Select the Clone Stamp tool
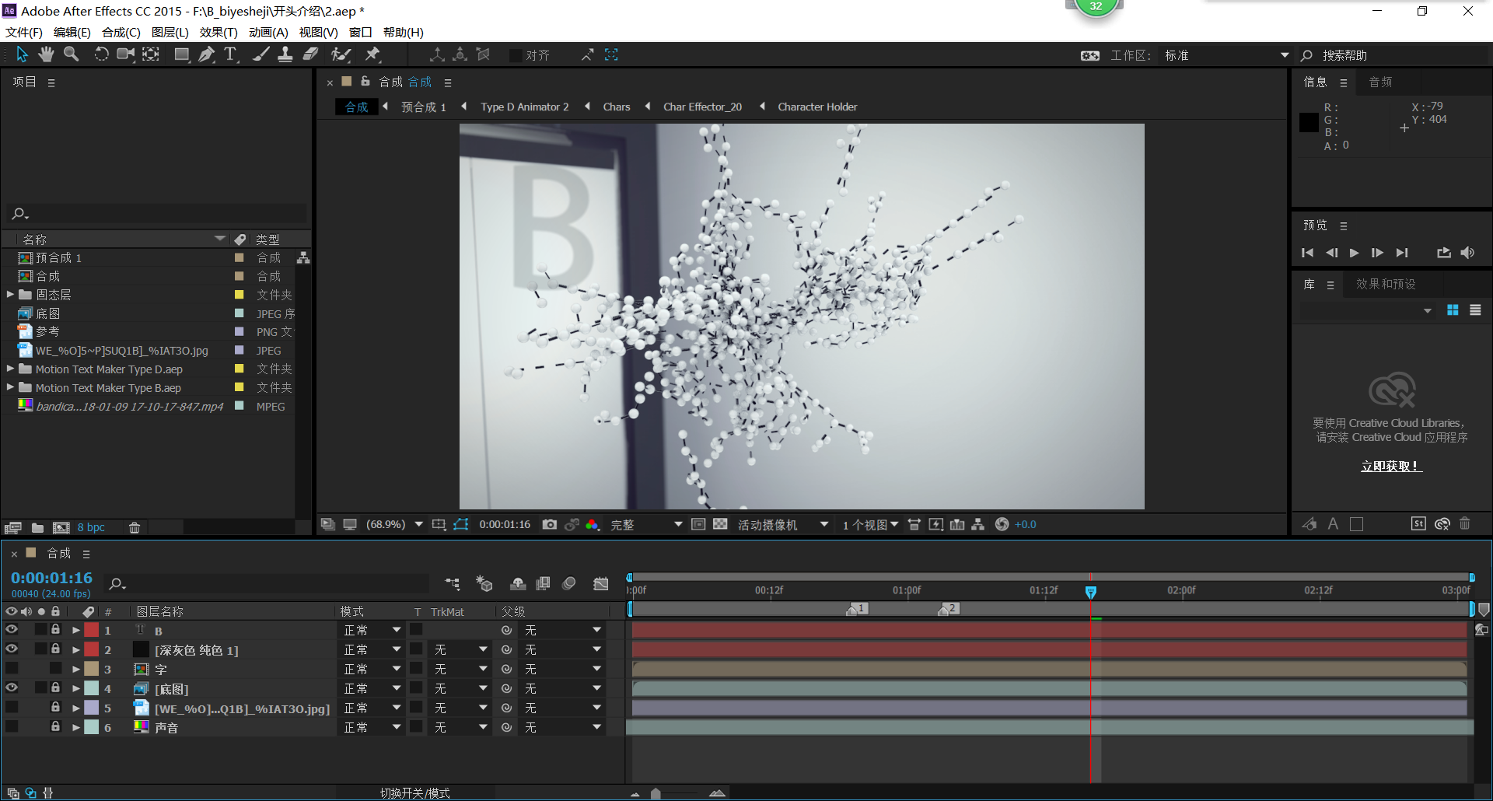 [285, 54]
